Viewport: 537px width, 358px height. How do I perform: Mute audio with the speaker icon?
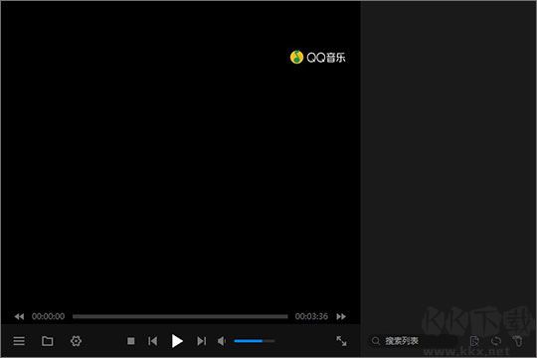pyautogui.click(x=222, y=341)
